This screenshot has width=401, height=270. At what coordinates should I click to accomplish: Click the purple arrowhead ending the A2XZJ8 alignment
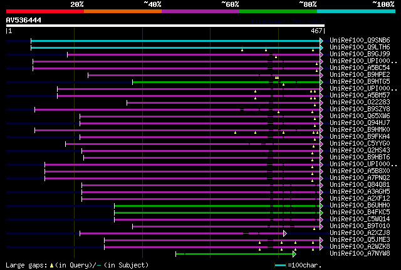pyautogui.click(x=285, y=234)
